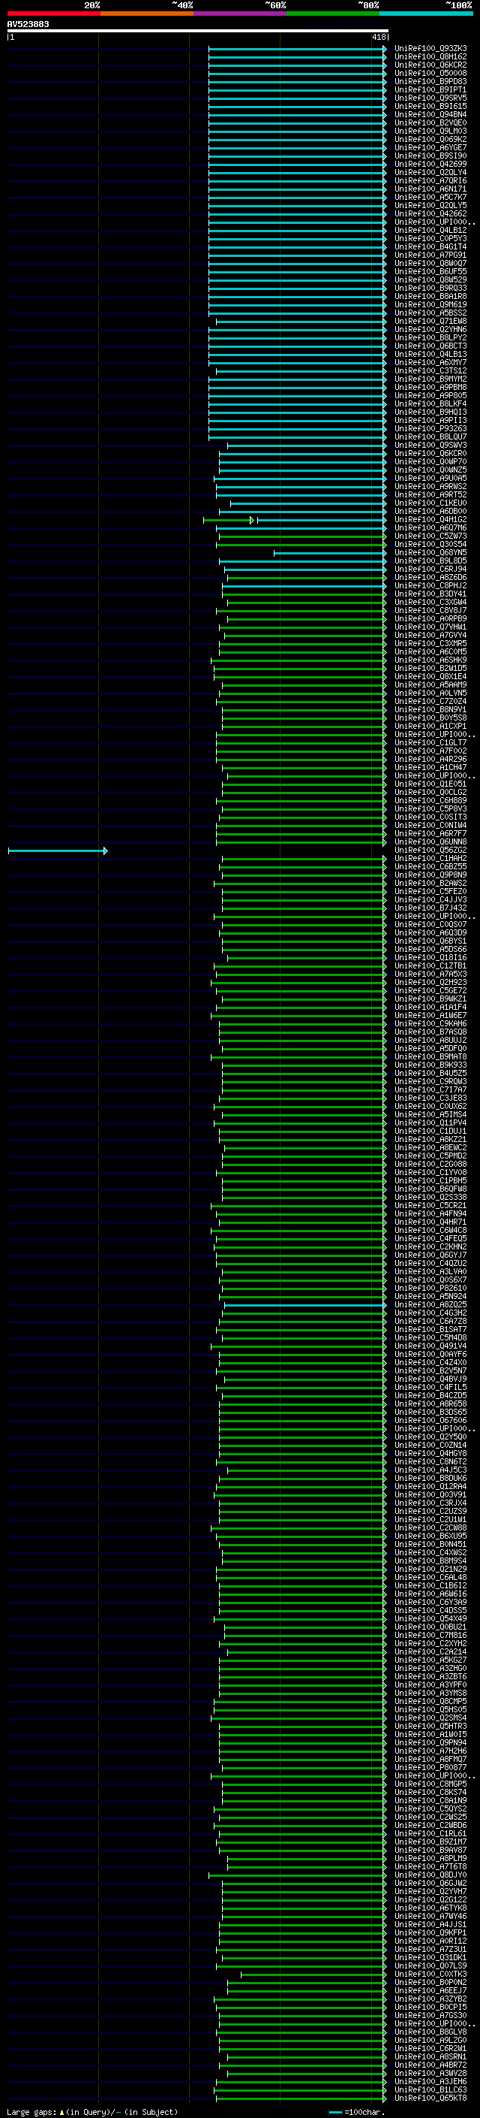480x2118 pixels.
Task: Select hit label UniRef100_Q6UNN8
Action: click(x=430, y=842)
